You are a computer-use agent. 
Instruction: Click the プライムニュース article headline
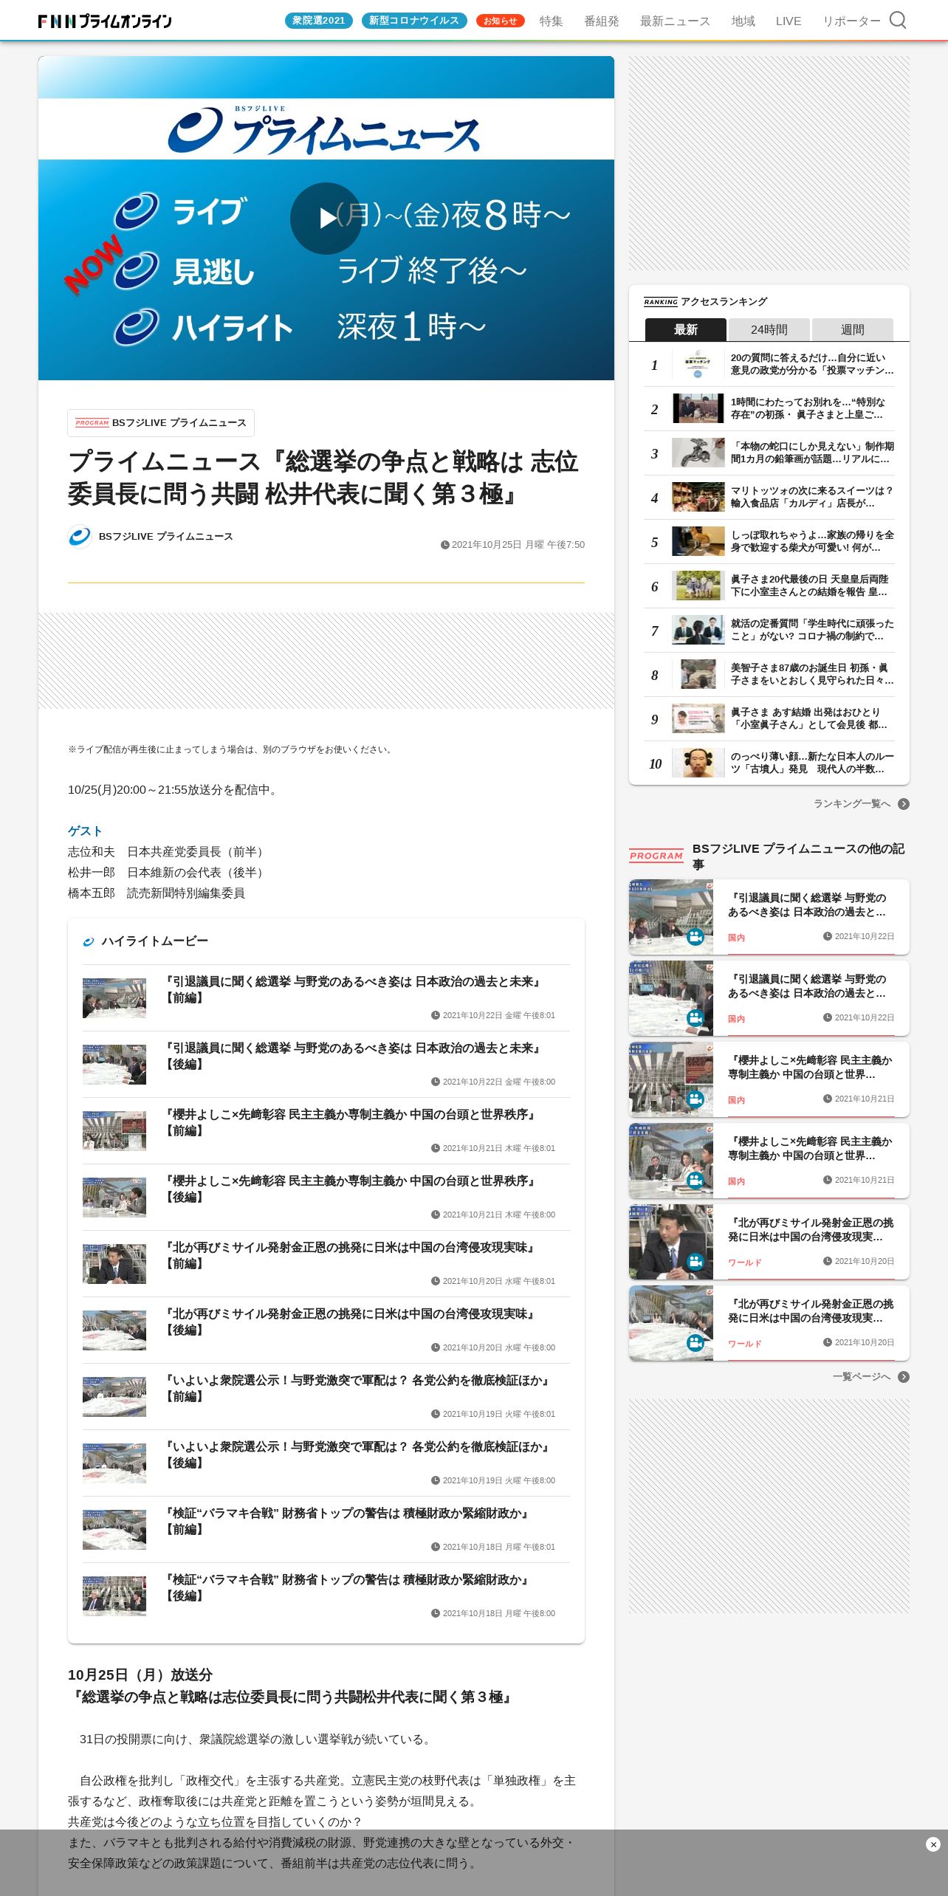pyautogui.click(x=323, y=478)
